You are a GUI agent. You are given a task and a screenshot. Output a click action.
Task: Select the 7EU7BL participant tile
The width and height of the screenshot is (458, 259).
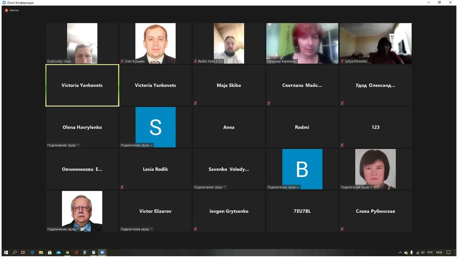point(302,211)
